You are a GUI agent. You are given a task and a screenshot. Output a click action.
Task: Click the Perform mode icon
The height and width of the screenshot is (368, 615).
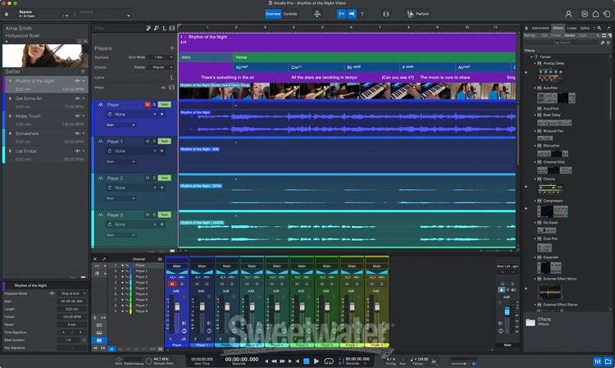coord(410,14)
